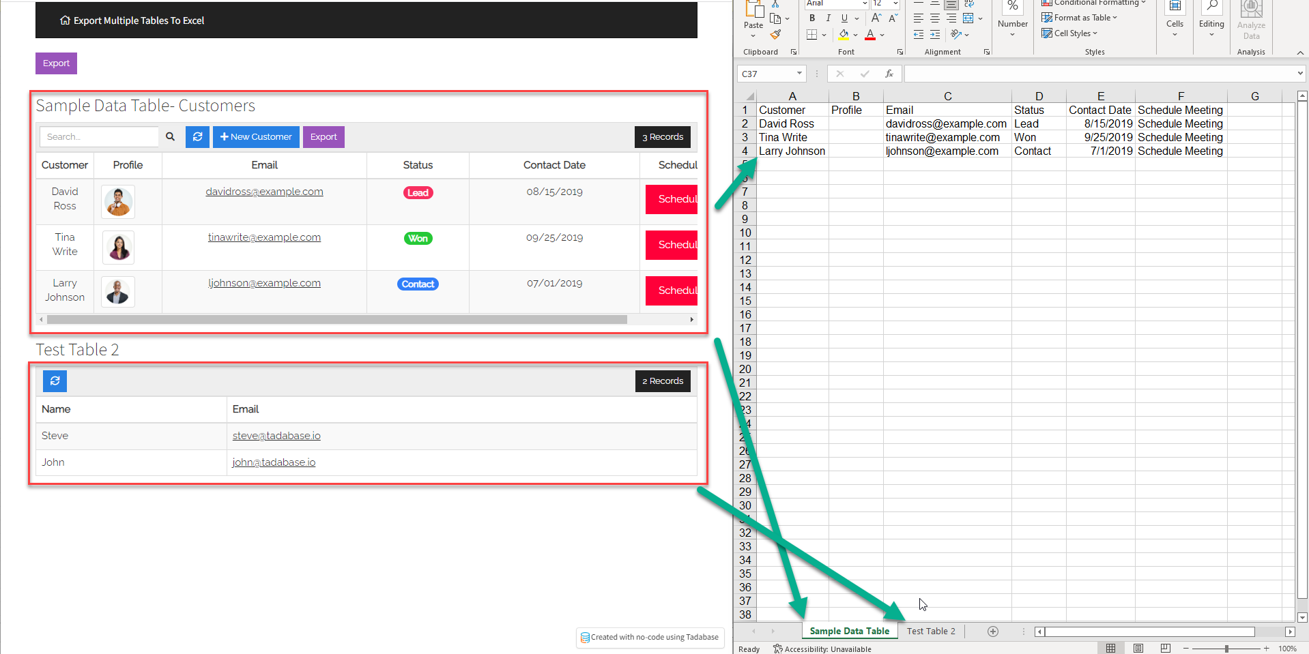Image resolution: width=1309 pixels, height=654 pixels.
Task: Apply bold formatting in the ribbon
Action: tap(812, 18)
